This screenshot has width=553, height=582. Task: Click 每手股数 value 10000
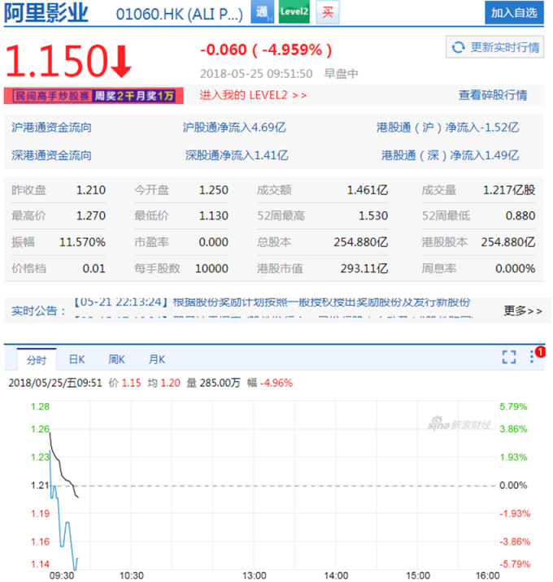[211, 268]
